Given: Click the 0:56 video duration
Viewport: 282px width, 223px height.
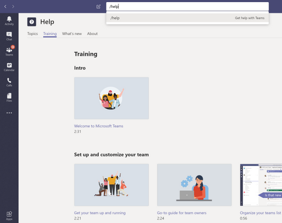Looking at the screenshot, I should [x=243, y=218].
